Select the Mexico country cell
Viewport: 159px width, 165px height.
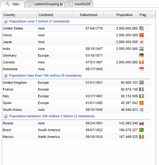click(20, 137)
